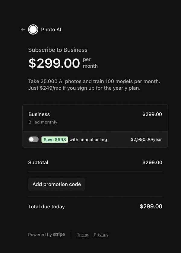The image size is (181, 253).
Task: Click the Photo AI circle logo
Action: (x=33, y=30)
